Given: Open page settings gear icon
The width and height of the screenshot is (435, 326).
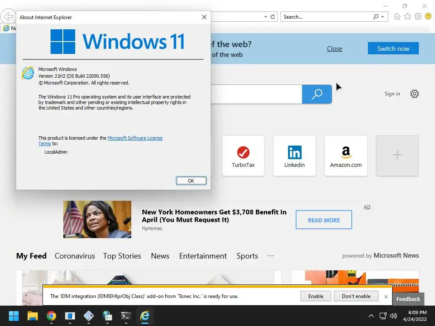Looking at the screenshot, I should click(414, 94).
